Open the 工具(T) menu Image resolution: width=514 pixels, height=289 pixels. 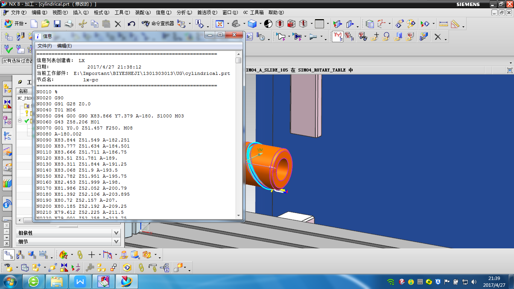point(122,12)
